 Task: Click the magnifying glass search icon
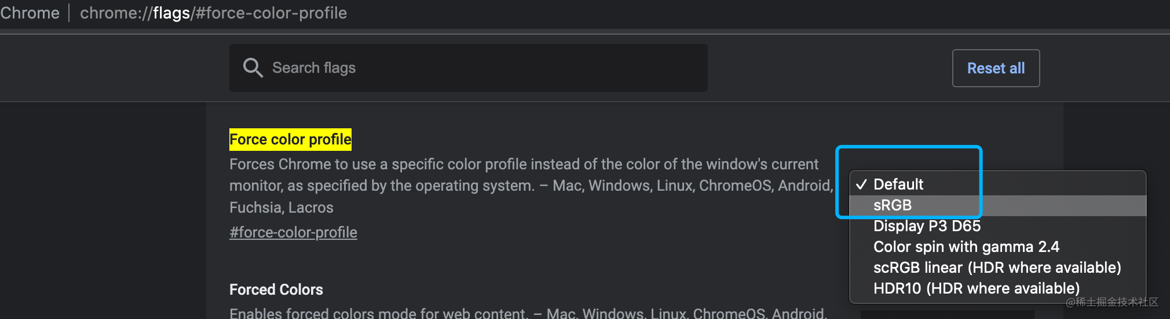(x=253, y=68)
